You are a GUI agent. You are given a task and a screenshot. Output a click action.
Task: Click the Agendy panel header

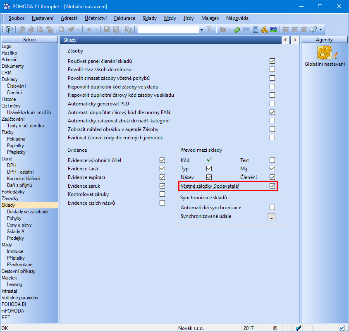324,40
